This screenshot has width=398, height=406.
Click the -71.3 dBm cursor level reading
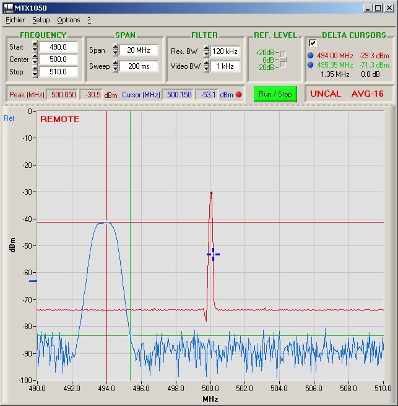(374, 65)
